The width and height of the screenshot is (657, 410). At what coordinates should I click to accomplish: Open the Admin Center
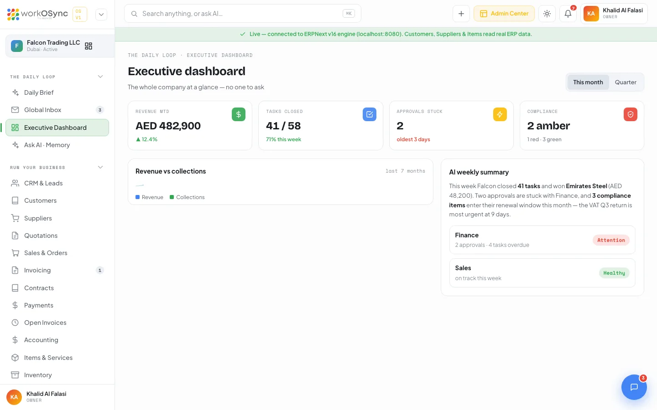point(504,14)
